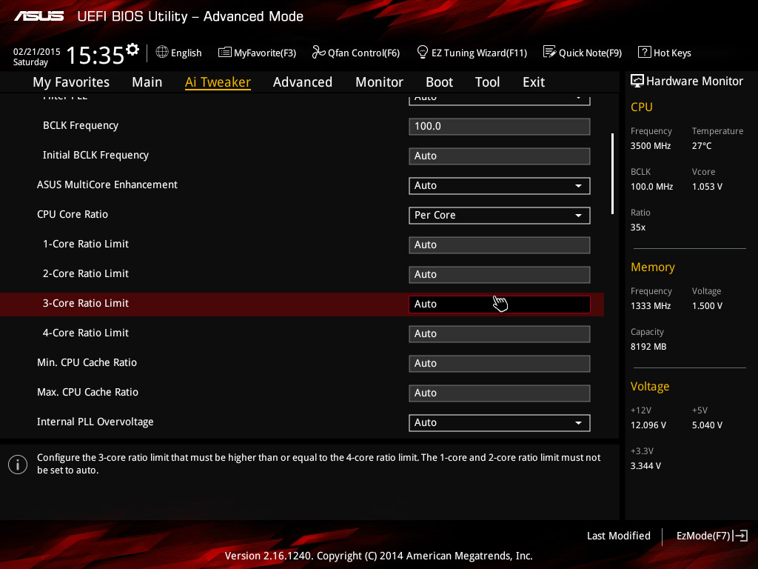758x569 pixels.
Task: Go to the Advanced tab
Action: point(303,82)
